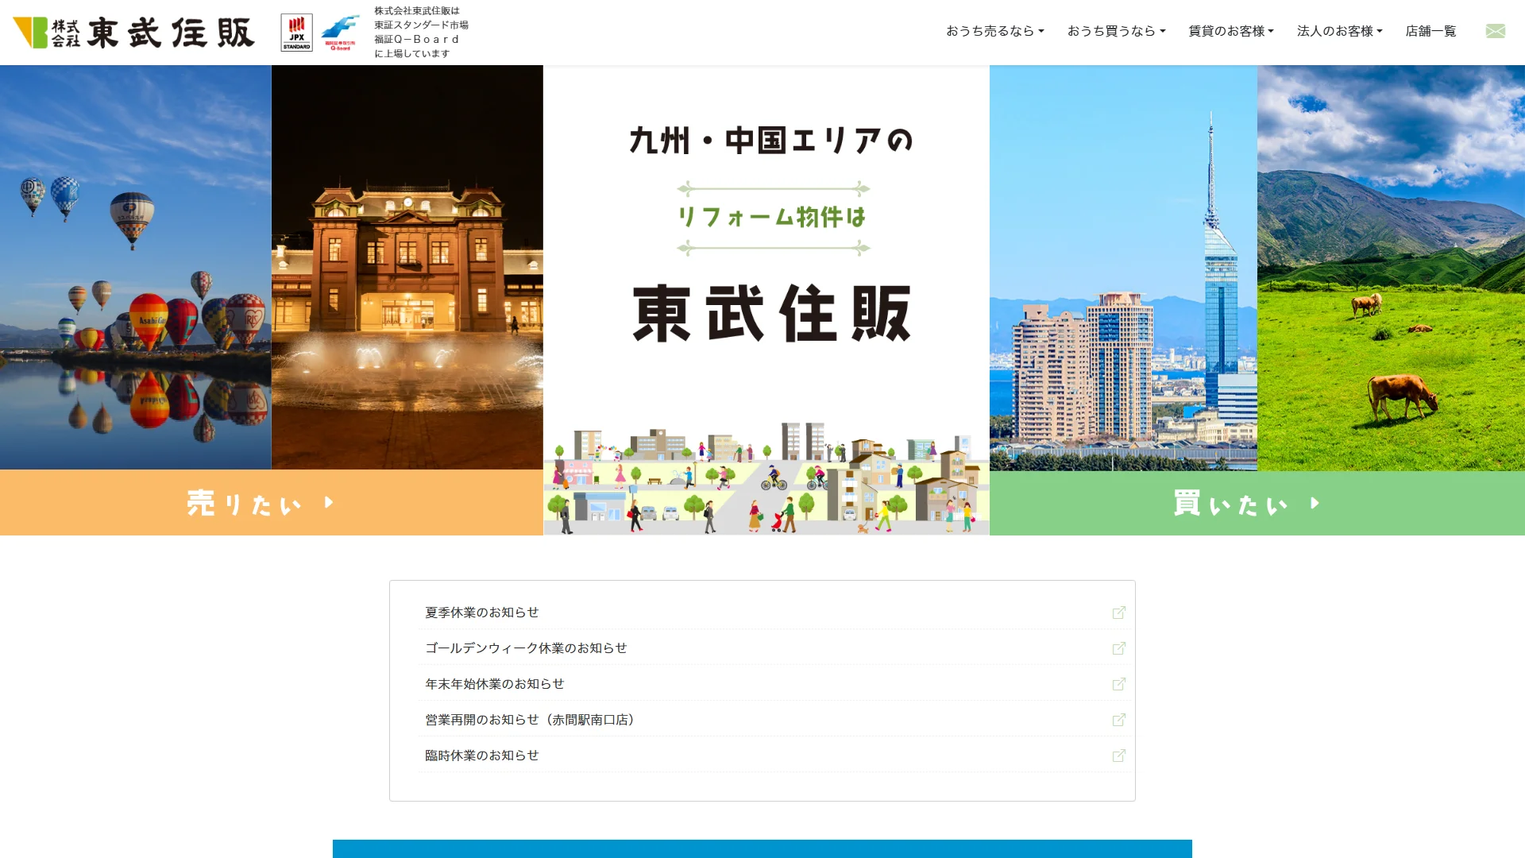Click the 東証スタンダード市場 listing text

[x=421, y=25]
